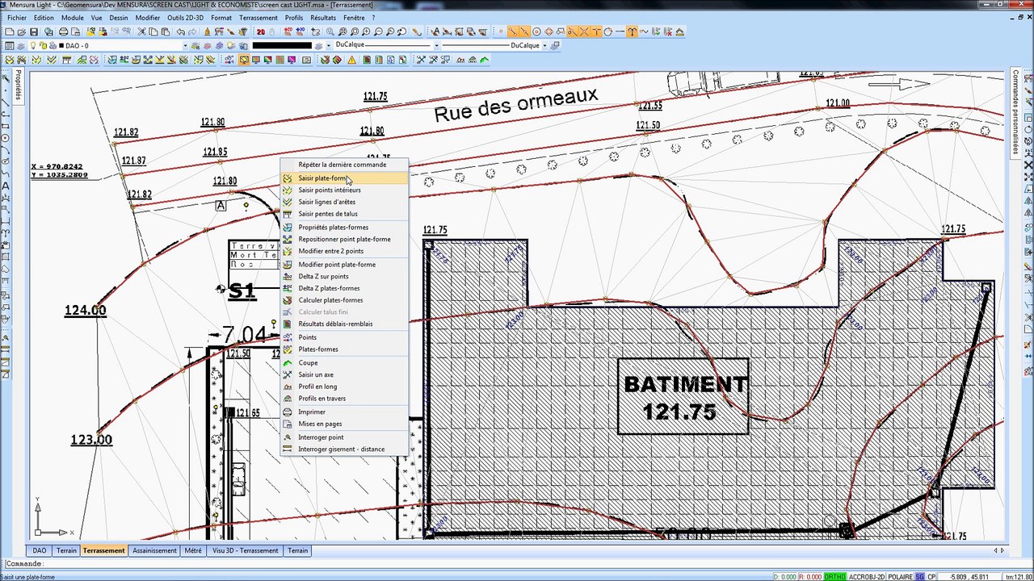
Task: Click the Redo arrow icon
Action: (x=192, y=31)
